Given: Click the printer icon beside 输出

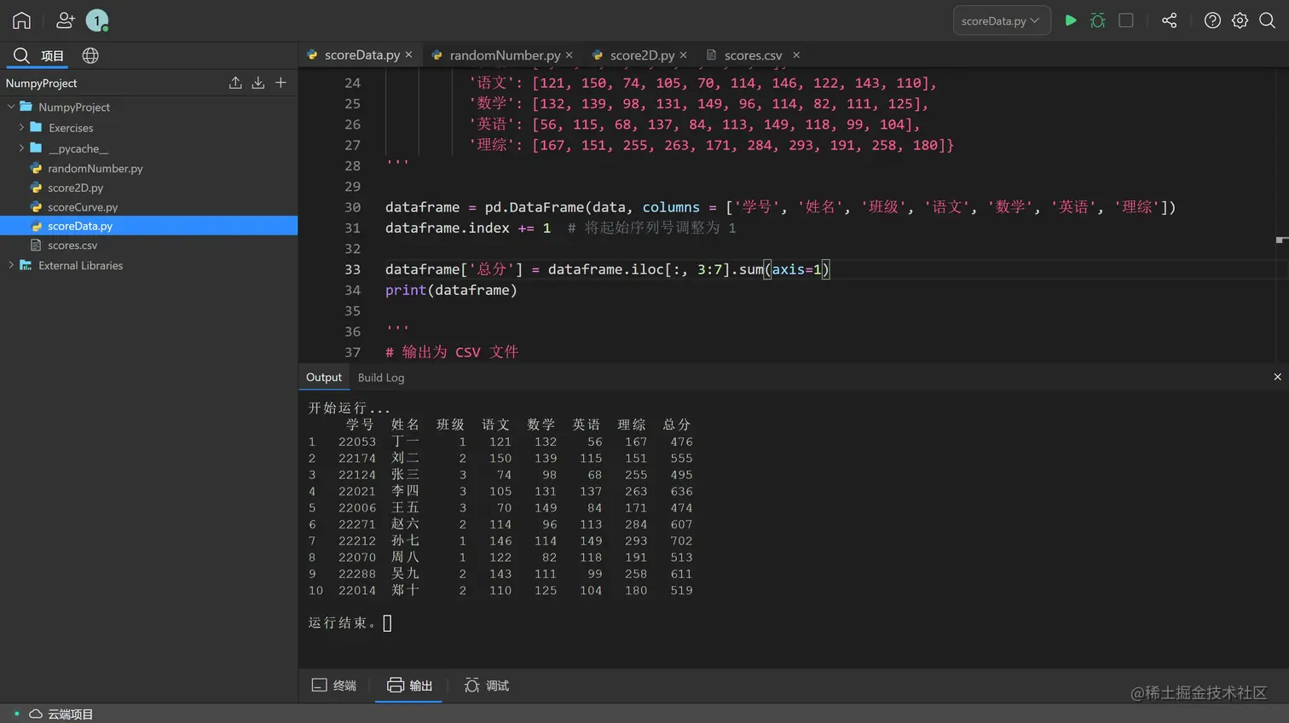Looking at the screenshot, I should point(395,685).
